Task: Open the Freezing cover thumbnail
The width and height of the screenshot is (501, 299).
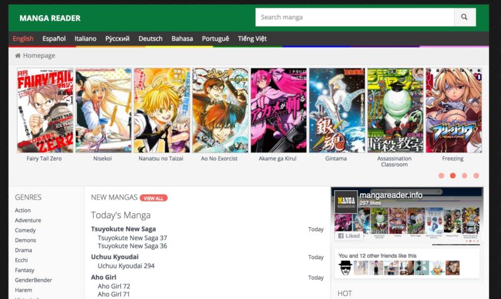Action: pos(453,110)
